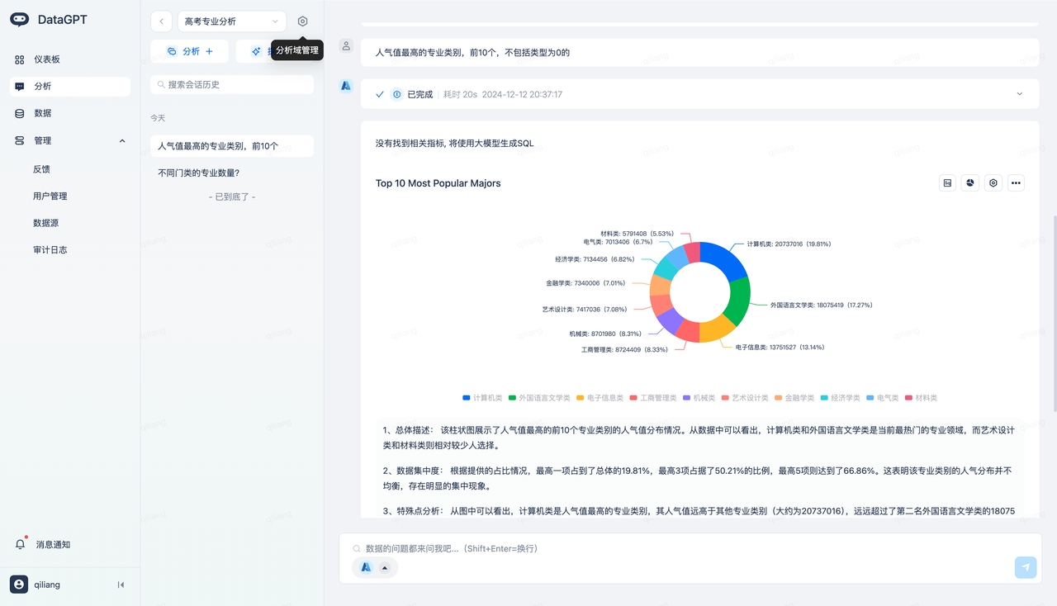Image resolution: width=1057 pixels, height=606 pixels.
Task: Open chart settings hexagon icon
Action: 993,183
